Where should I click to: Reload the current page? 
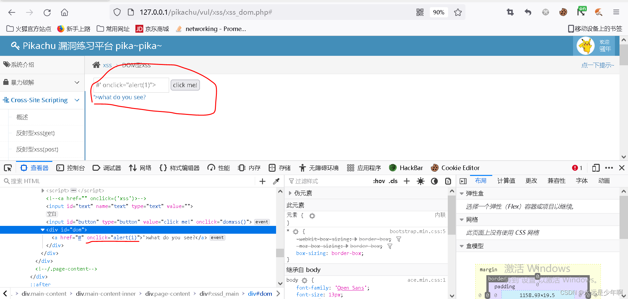pos(47,12)
